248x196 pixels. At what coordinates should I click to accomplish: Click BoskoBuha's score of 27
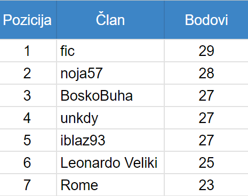[206, 95]
